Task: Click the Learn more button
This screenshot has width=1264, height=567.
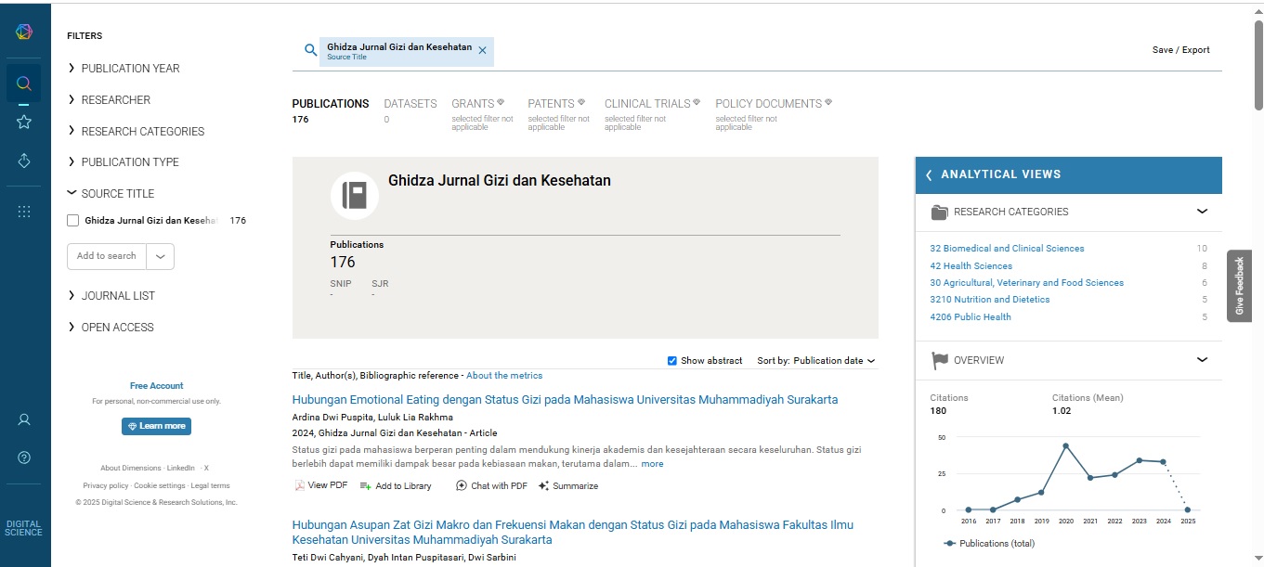Action: 156,426
